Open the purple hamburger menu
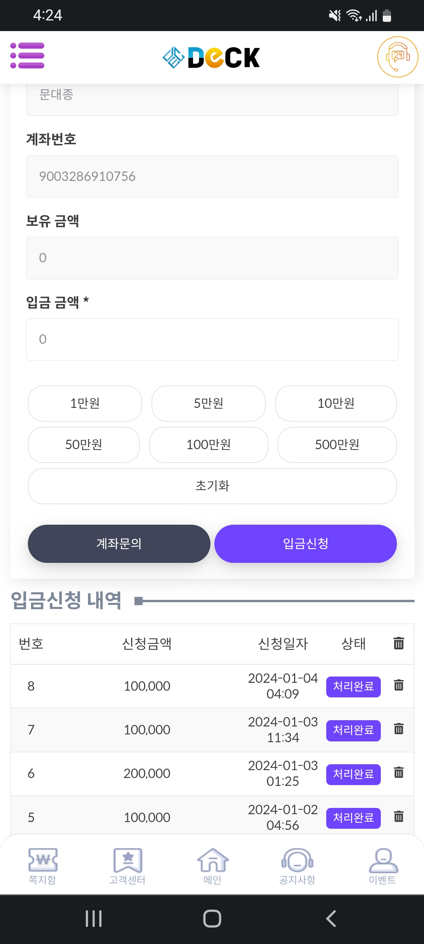Image resolution: width=424 pixels, height=944 pixels. point(27,55)
